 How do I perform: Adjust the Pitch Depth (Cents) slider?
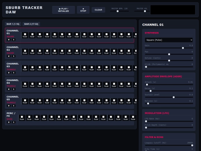[169, 128]
